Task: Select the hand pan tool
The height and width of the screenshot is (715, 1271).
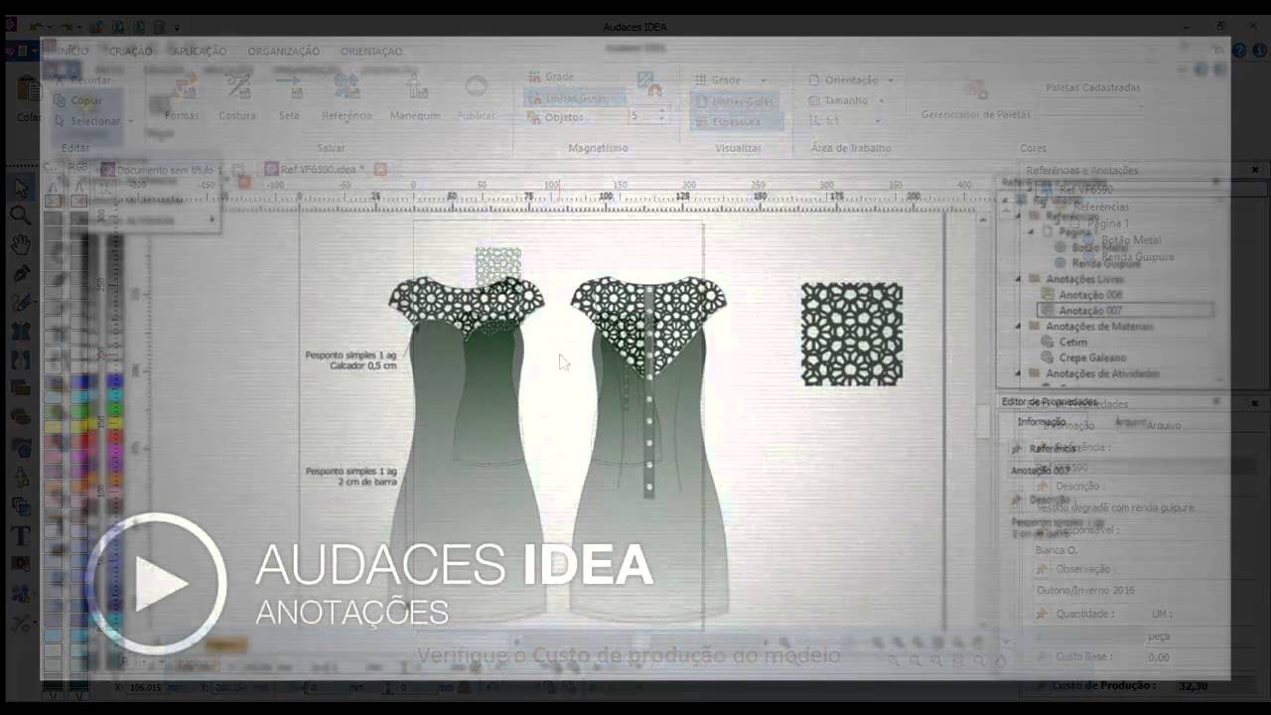Action: [x=21, y=243]
